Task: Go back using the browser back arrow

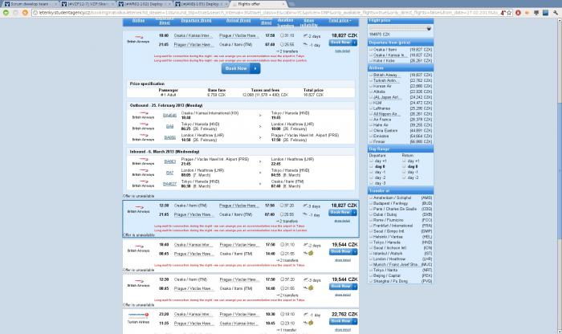Action: [6, 13]
